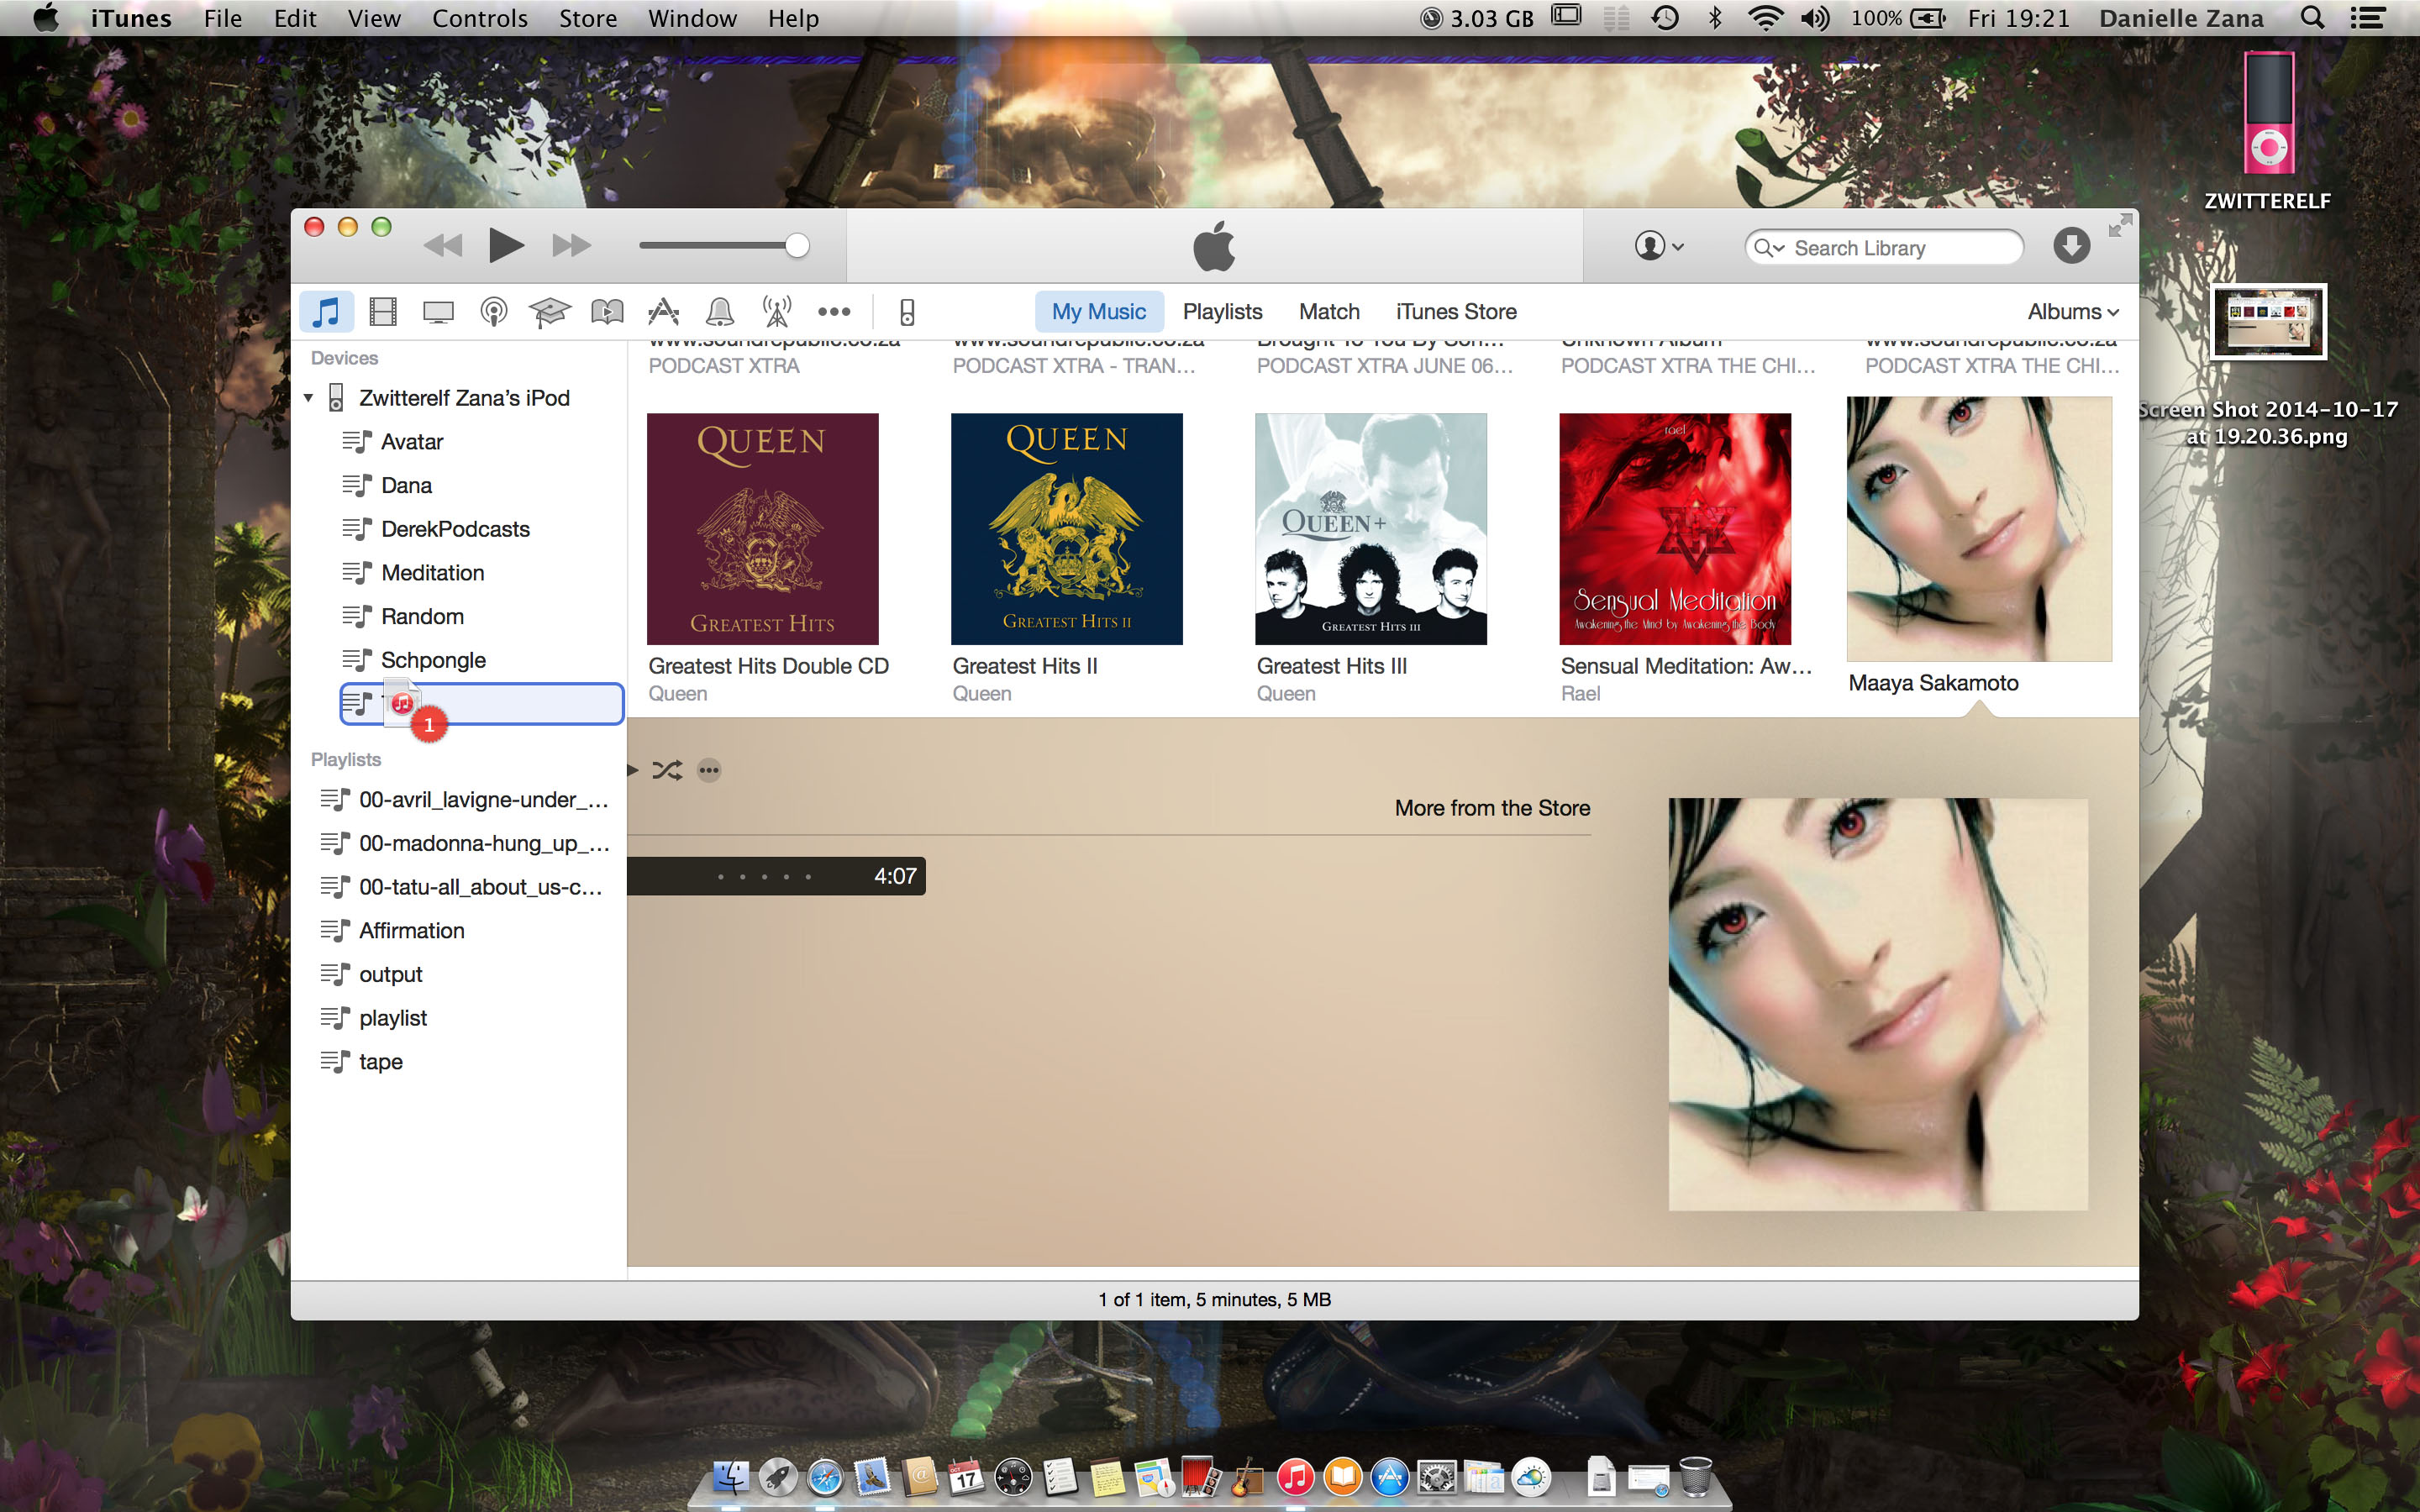The image size is (2420, 1512).
Task: Open Internet Radio tower icon
Action: [x=776, y=312]
